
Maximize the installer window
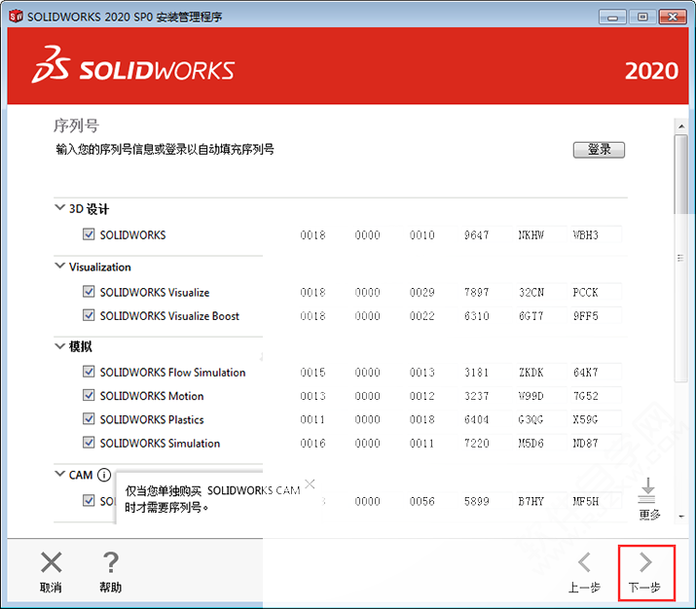(x=642, y=18)
